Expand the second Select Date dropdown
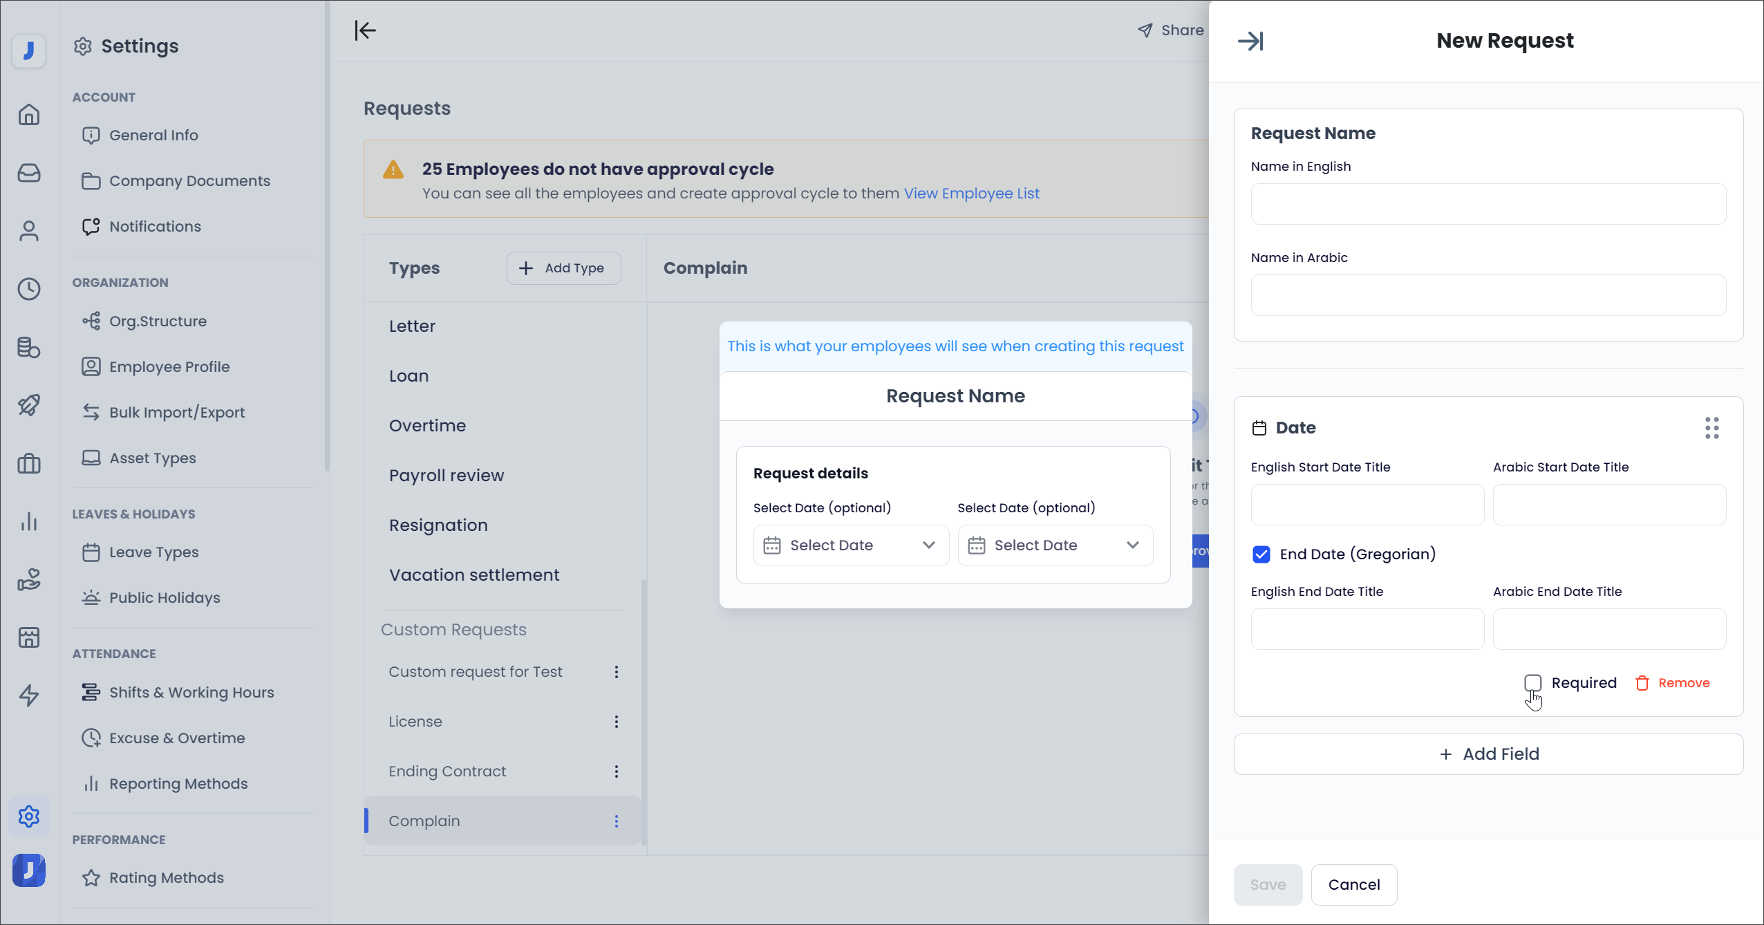 (x=1055, y=545)
